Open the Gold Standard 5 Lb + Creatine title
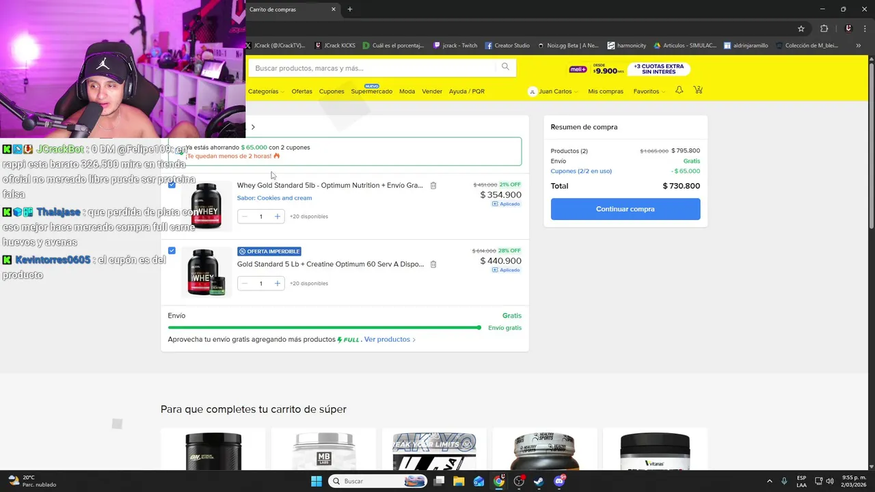 coord(331,264)
